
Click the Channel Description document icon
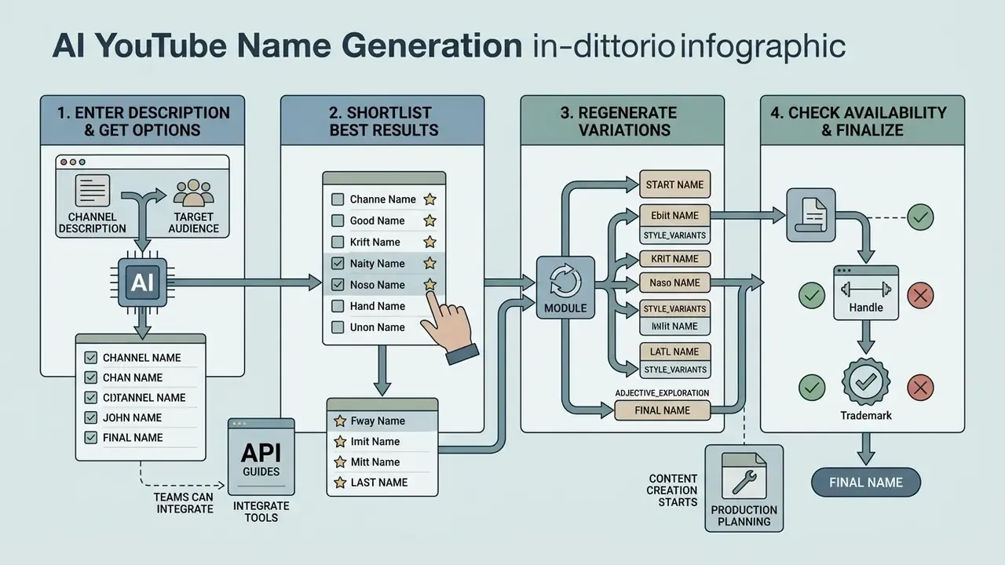pyautogui.click(x=92, y=191)
